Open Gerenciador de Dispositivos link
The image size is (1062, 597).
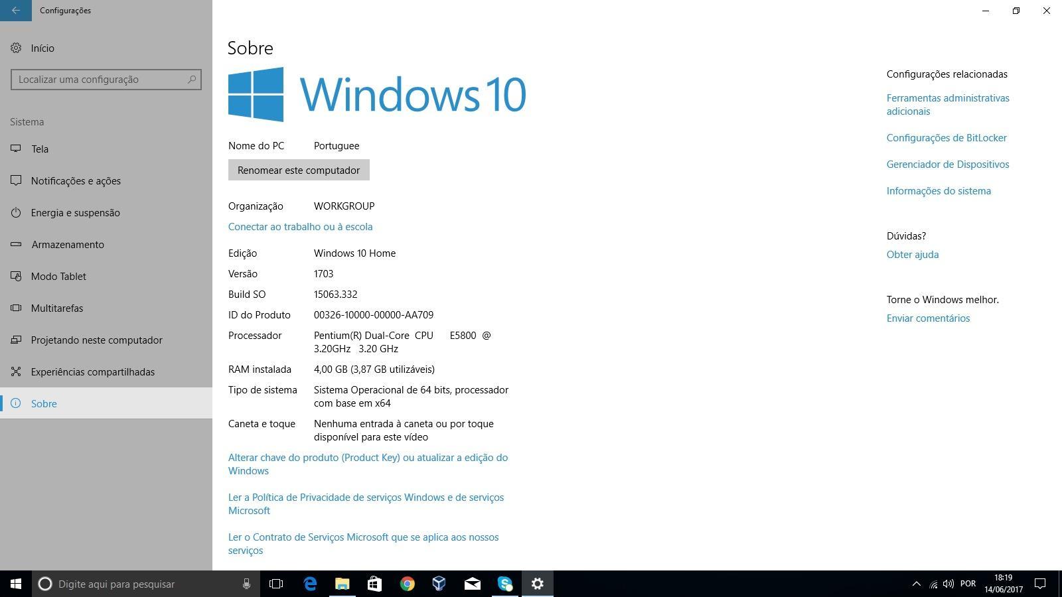pos(948,165)
